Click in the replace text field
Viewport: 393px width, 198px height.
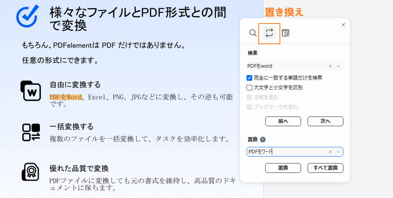point(287,152)
